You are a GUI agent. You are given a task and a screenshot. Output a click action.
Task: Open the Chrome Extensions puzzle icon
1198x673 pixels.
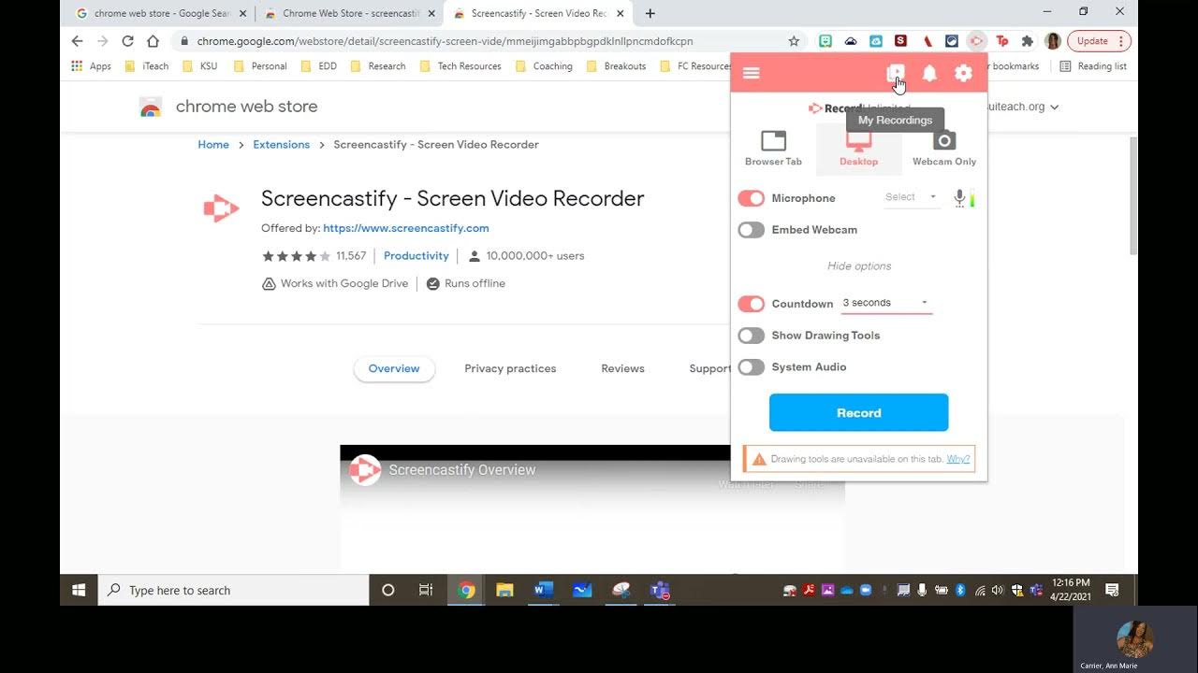coord(1028,41)
